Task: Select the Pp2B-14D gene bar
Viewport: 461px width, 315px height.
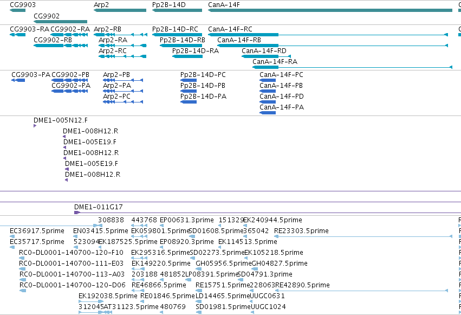Action: 177,10
